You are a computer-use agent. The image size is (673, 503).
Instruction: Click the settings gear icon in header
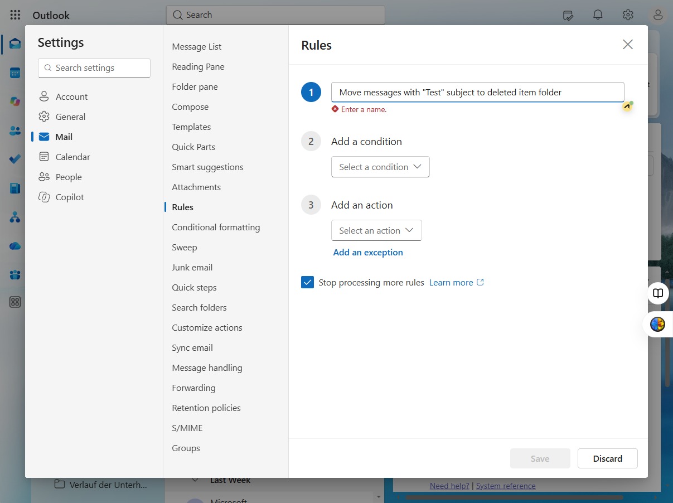tap(628, 15)
